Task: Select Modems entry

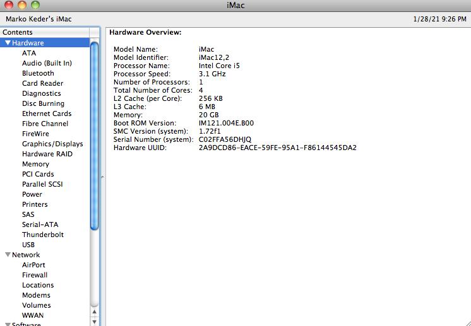Action: point(36,295)
